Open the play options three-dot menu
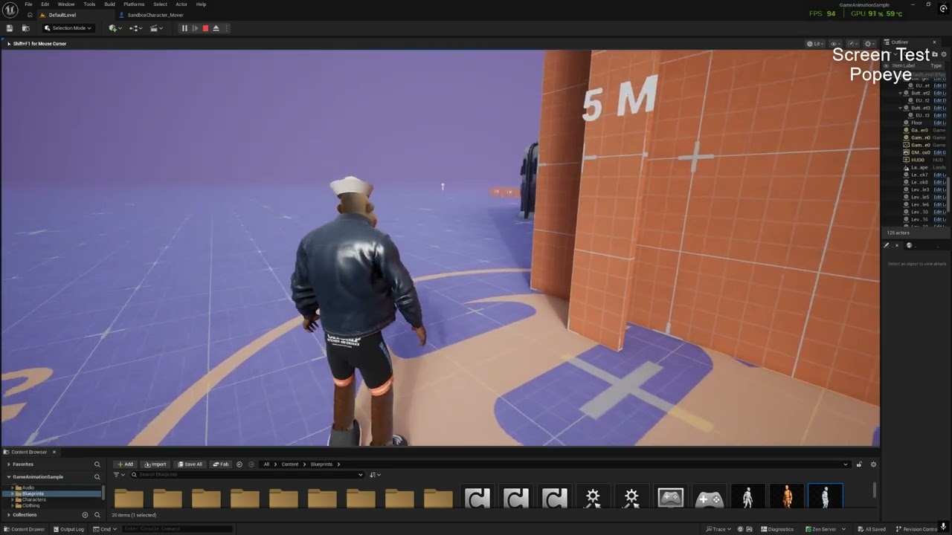This screenshot has height=535, width=952. pos(227,28)
